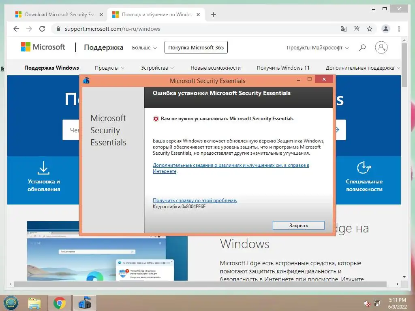Open the Chrome profile avatar
The height and width of the screenshot is (311, 415).
coord(386,29)
